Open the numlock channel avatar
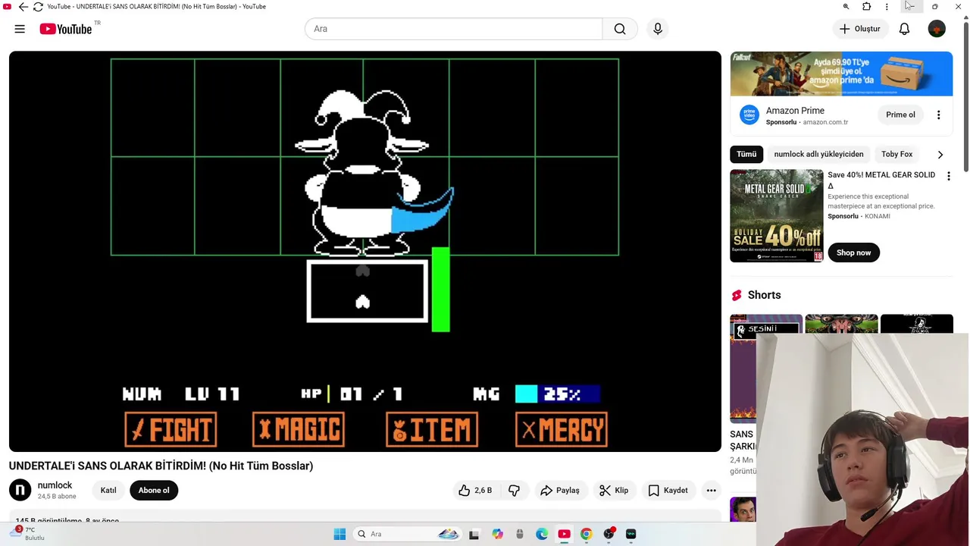The image size is (970, 546). click(20, 491)
